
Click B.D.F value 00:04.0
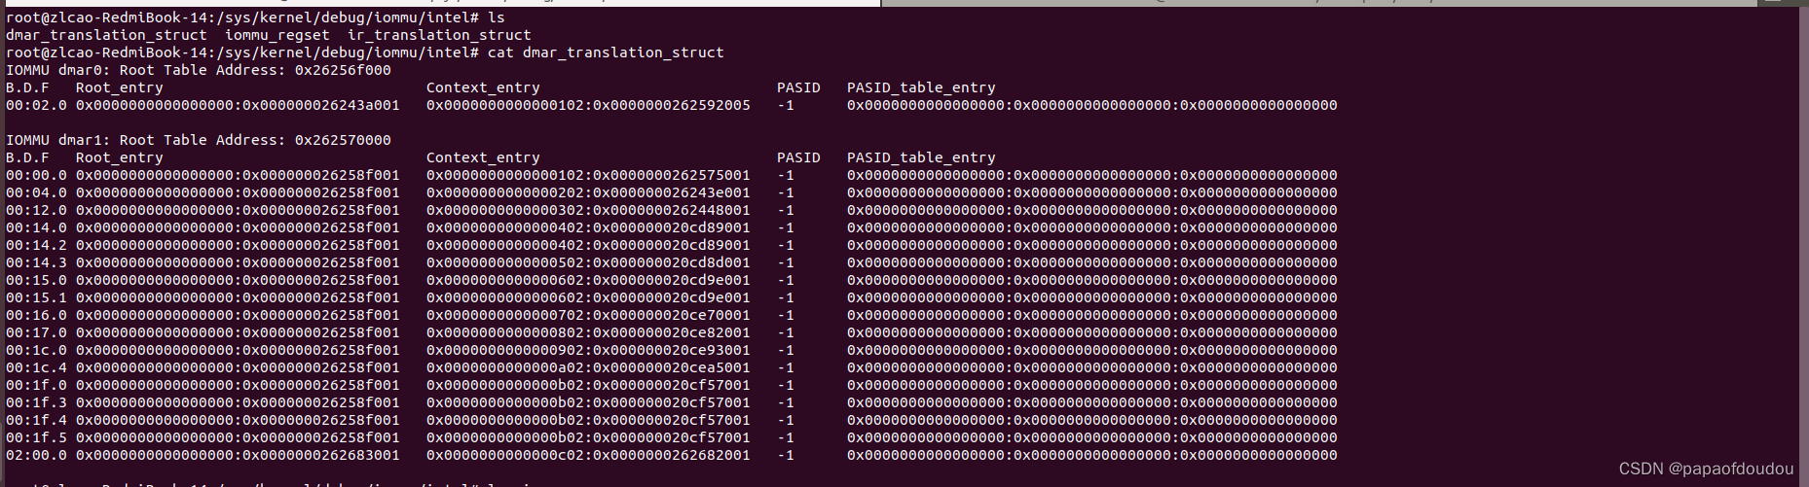tap(37, 192)
